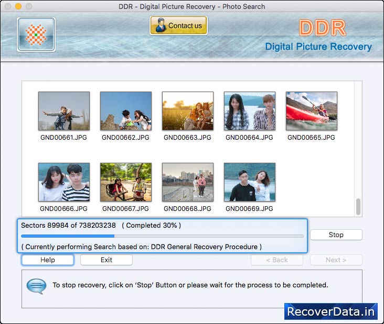Image resolution: width=384 pixels, height=324 pixels.
Task: Click the yellow minimize window button
Action: [18, 6]
